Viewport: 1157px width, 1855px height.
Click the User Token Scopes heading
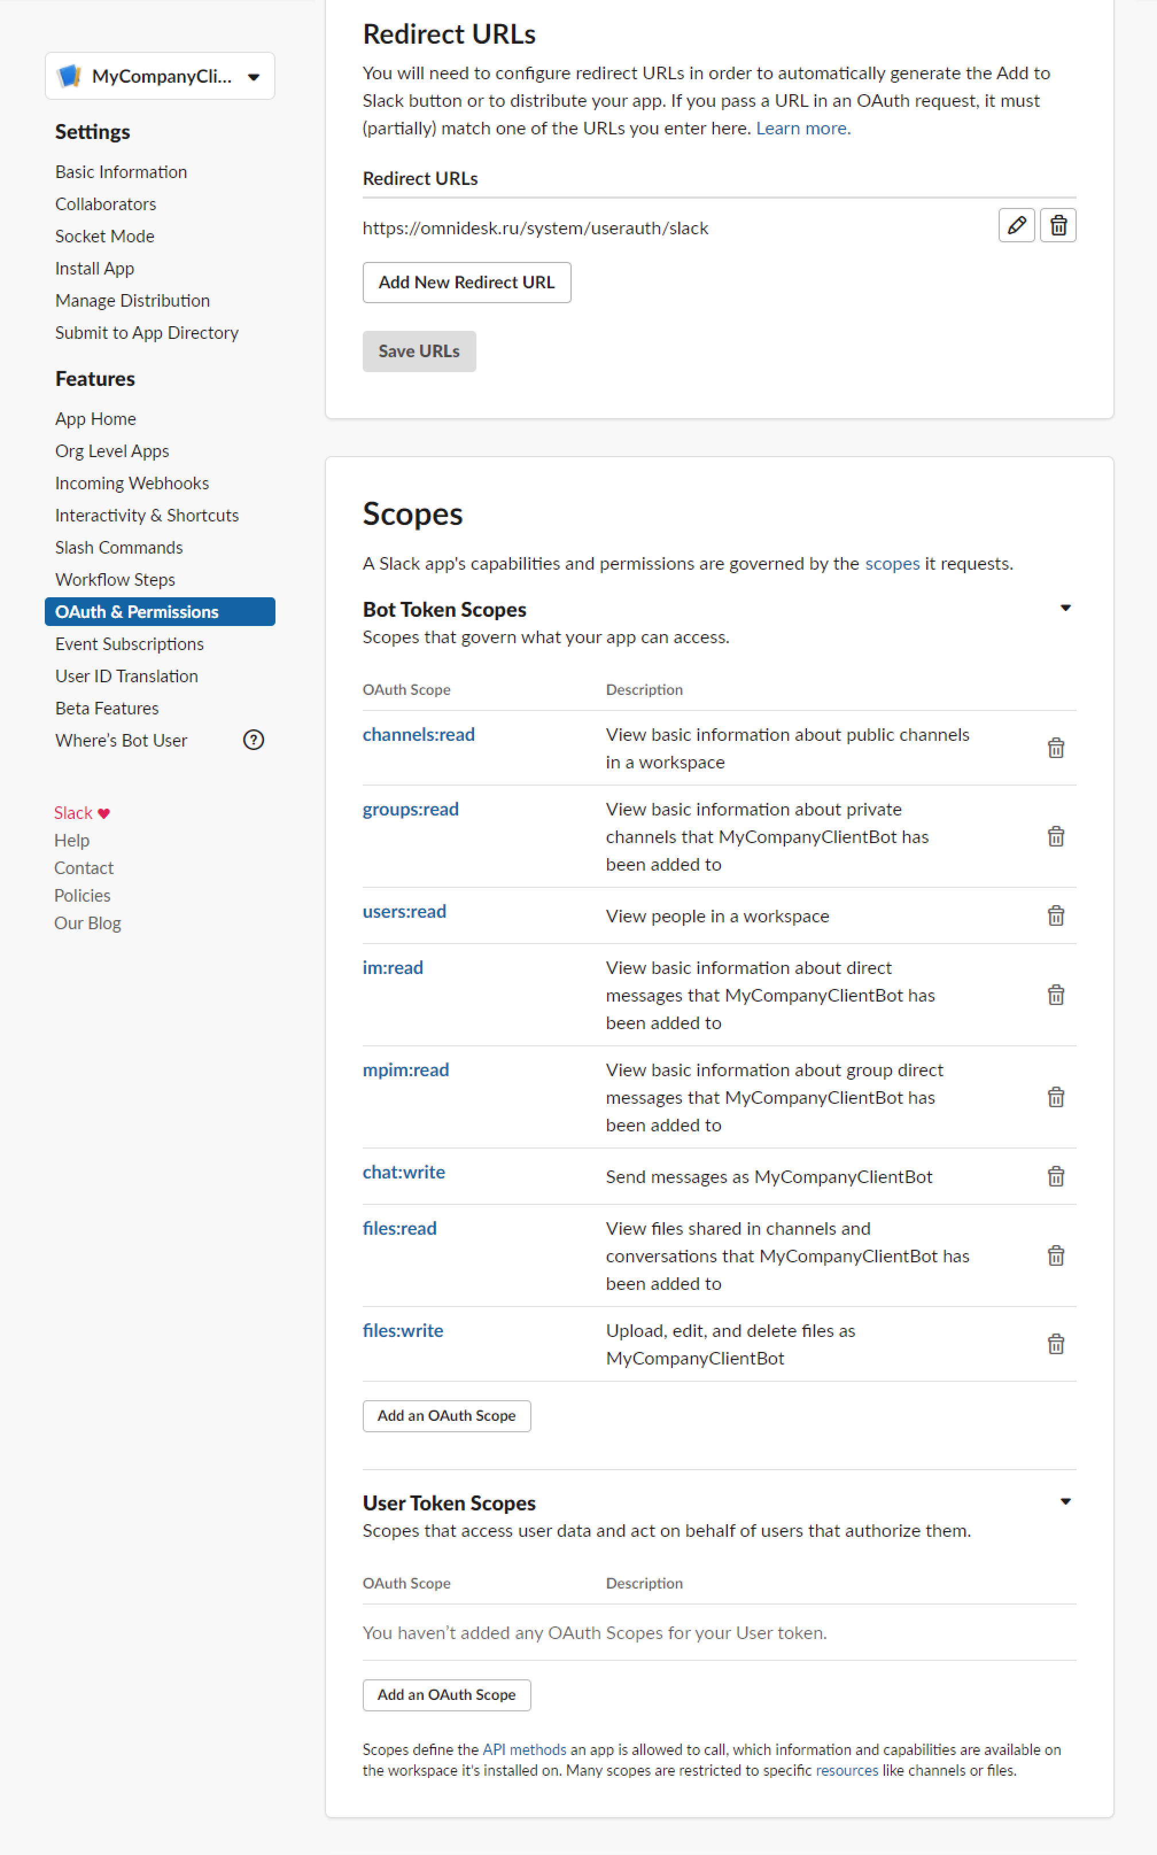(449, 1503)
